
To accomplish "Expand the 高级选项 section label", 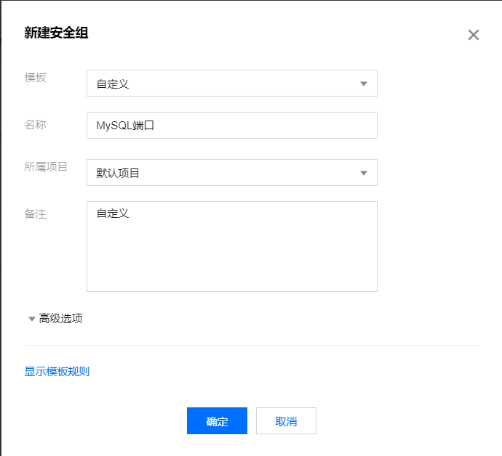I will pyautogui.click(x=60, y=318).
